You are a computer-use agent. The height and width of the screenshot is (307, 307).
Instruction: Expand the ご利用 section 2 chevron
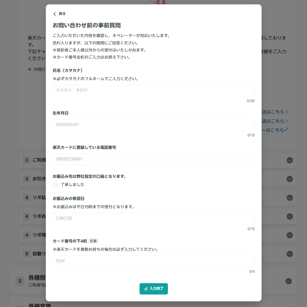pyautogui.click(x=289, y=160)
